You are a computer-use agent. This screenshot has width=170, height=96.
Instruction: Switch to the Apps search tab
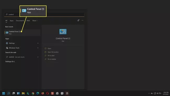pyautogui.click(x=12, y=20)
